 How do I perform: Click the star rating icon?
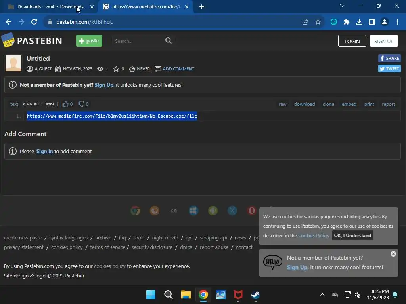[116, 69]
